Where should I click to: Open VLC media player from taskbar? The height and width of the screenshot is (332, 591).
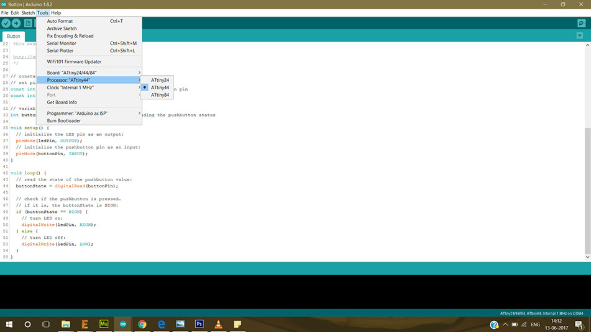click(x=219, y=324)
